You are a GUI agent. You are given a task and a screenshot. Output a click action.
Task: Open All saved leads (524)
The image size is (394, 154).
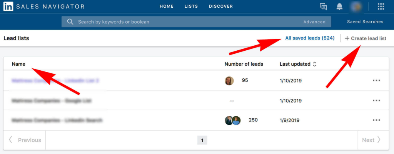point(310,38)
